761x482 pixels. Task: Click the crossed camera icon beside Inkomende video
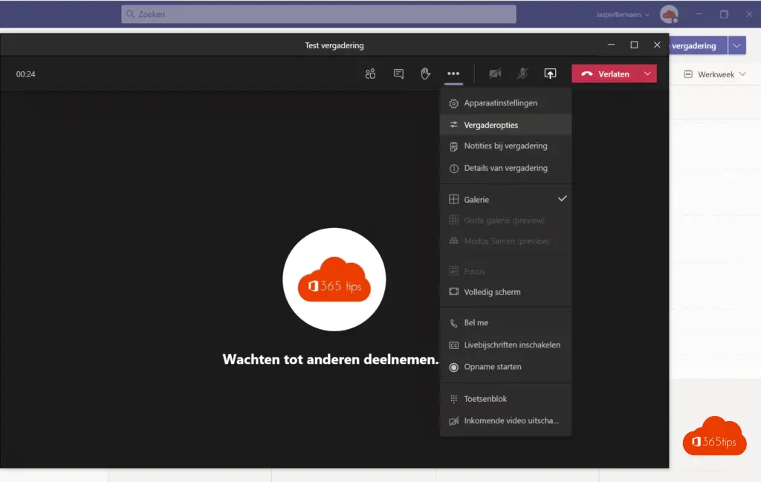pyautogui.click(x=454, y=421)
